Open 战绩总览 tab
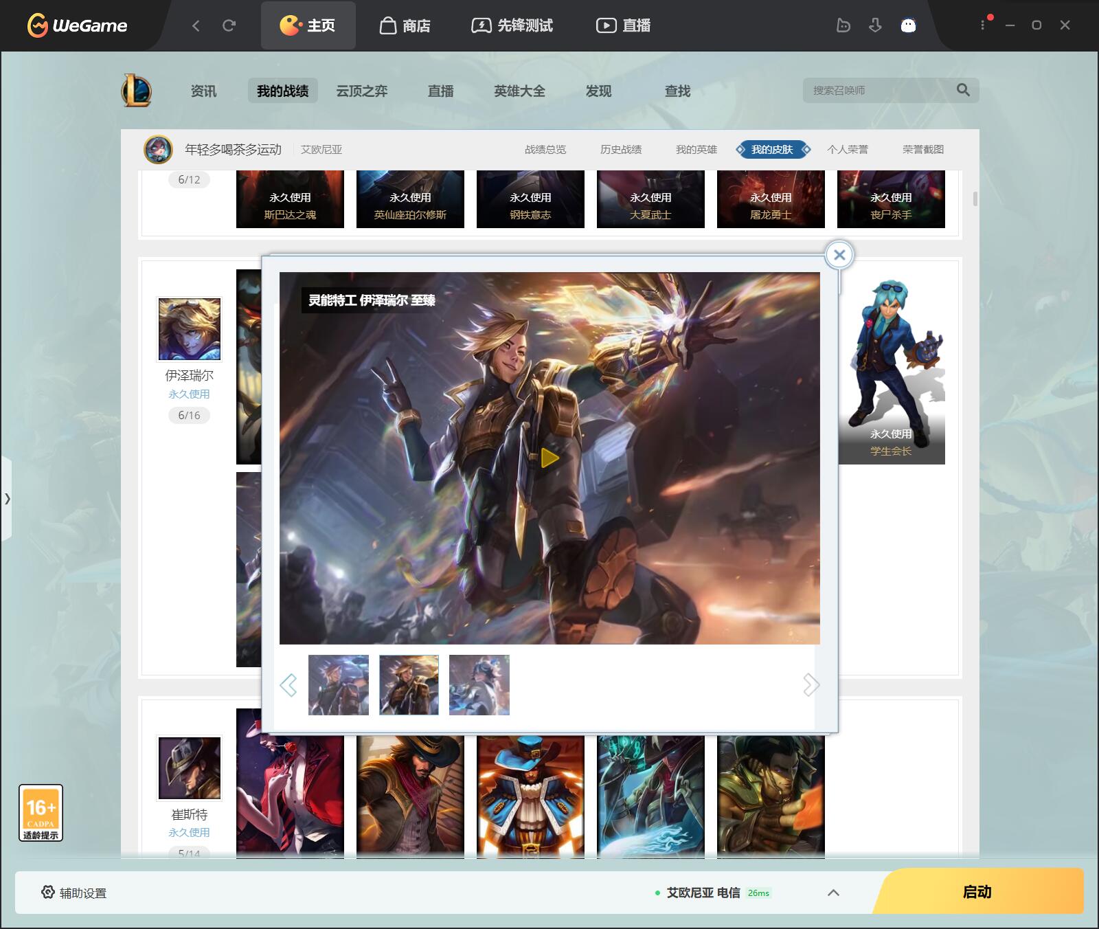1099x929 pixels. [545, 149]
